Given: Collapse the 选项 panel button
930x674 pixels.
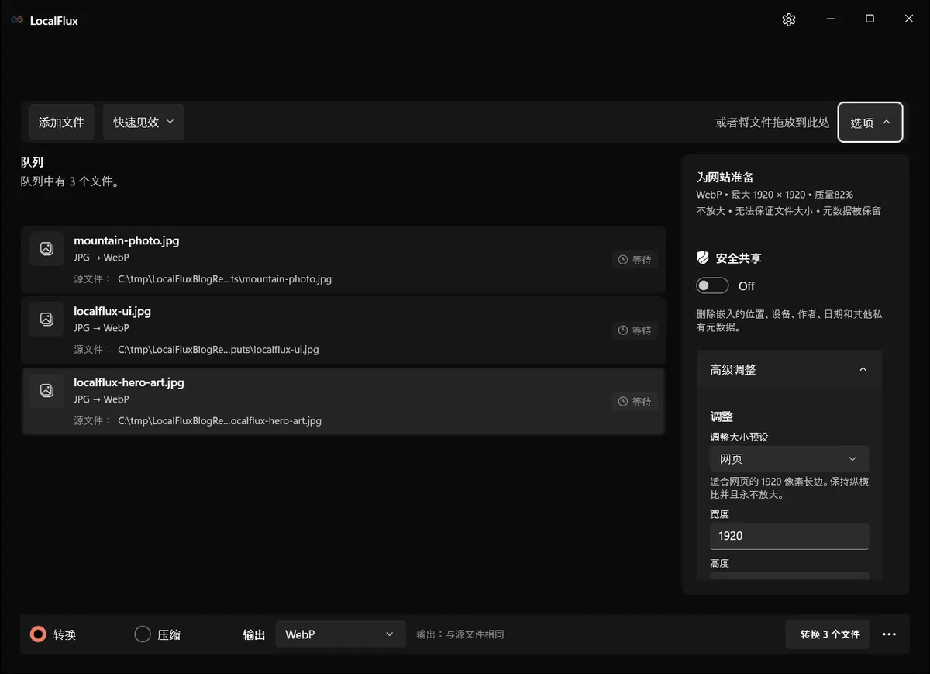Looking at the screenshot, I should pyautogui.click(x=870, y=123).
